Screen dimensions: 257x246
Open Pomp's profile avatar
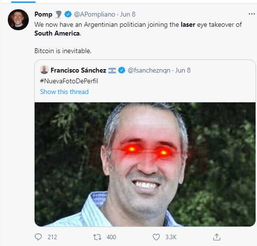coord(18,19)
